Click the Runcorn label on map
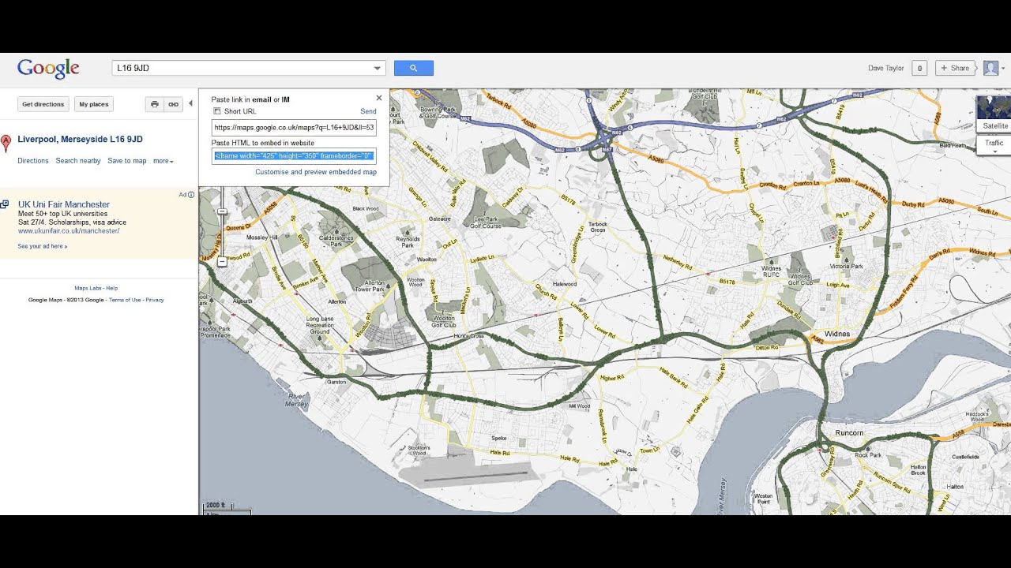 click(849, 433)
